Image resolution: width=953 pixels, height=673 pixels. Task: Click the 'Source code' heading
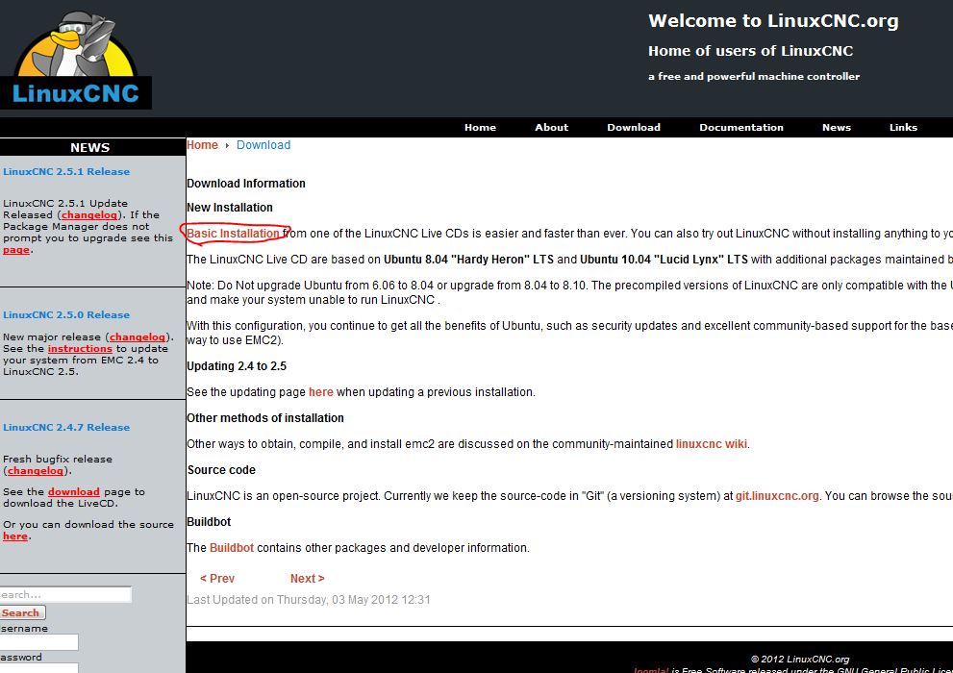pyautogui.click(x=221, y=470)
